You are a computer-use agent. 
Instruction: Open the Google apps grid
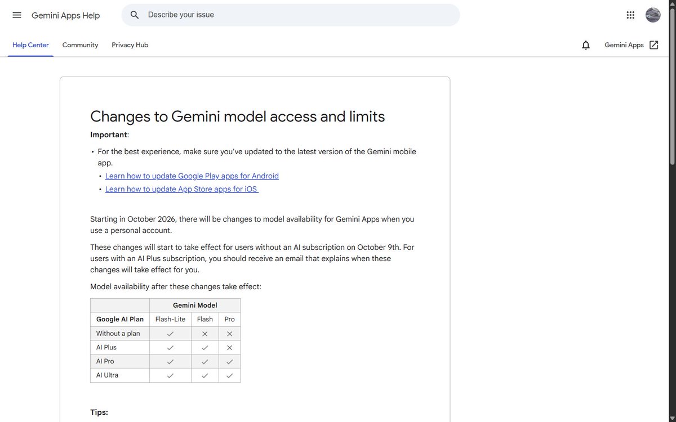point(630,15)
